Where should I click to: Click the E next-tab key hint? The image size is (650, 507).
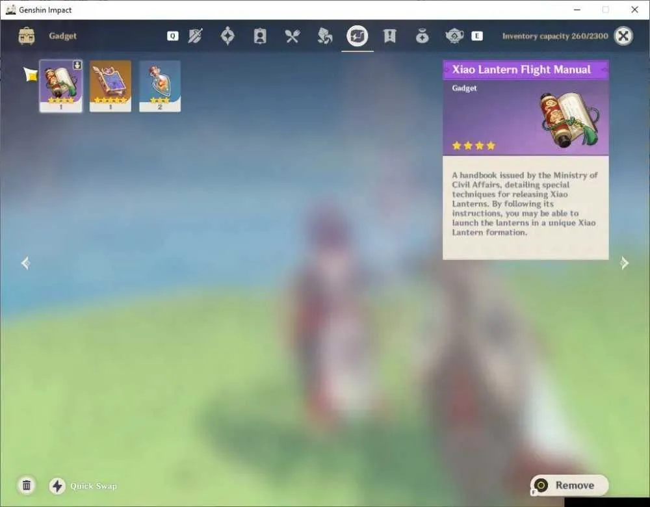pos(476,36)
